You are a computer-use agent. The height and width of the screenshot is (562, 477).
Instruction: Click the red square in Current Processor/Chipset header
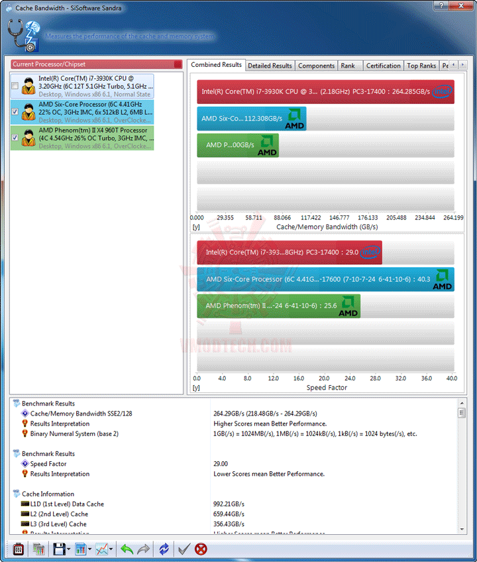click(x=178, y=64)
